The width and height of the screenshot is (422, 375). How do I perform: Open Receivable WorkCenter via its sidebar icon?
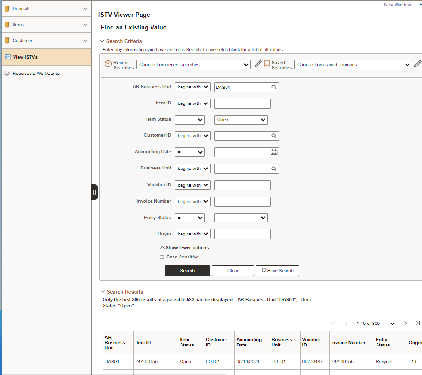8,73
